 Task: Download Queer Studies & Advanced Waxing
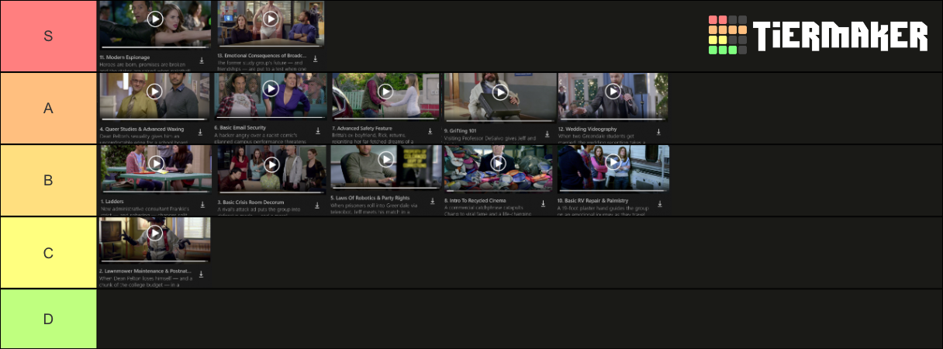[202, 131]
